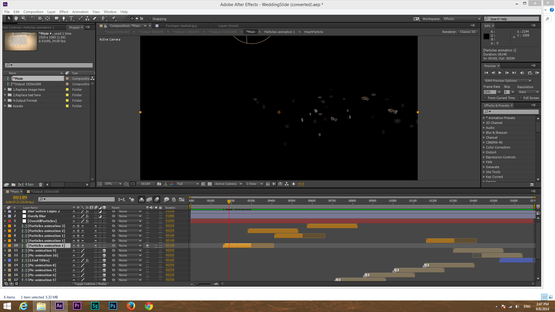Screen dimensions: 555x312
Task: Switch to Output 1920x1080 timeline tab
Action: [45, 192]
